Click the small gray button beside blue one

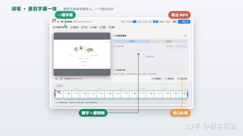coord(170,46)
